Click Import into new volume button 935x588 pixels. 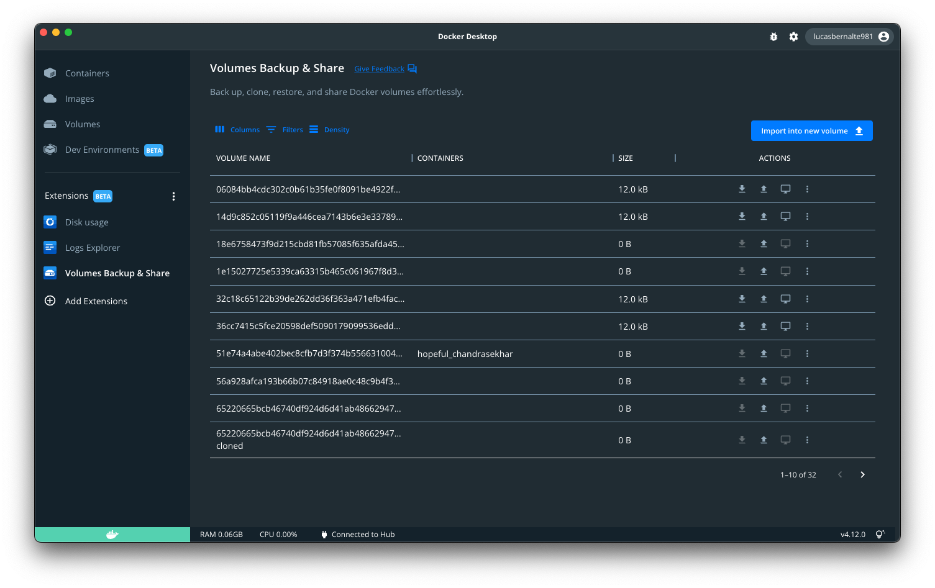811,131
